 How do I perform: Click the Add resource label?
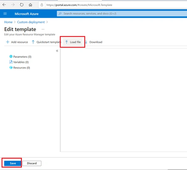click(x=19, y=42)
